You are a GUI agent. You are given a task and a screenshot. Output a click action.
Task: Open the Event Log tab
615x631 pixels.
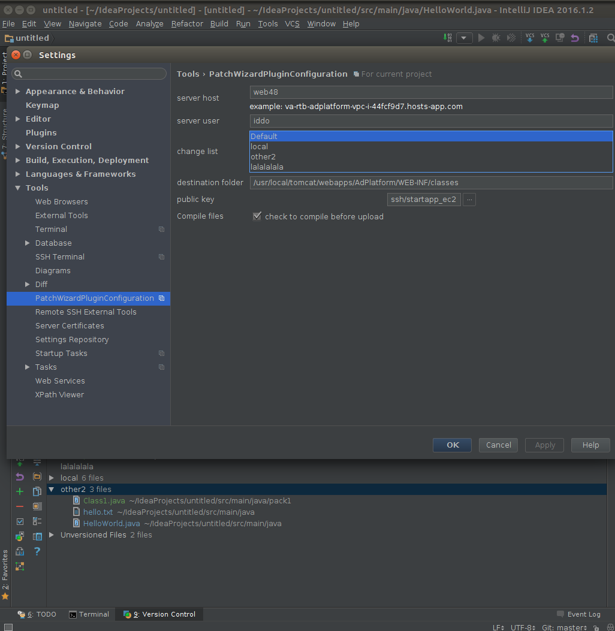pos(579,614)
